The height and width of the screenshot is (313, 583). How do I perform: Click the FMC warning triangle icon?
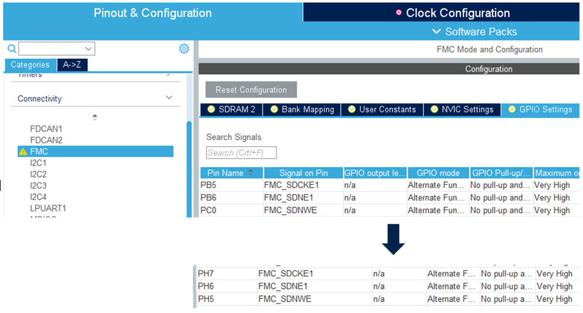pyautogui.click(x=23, y=152)
